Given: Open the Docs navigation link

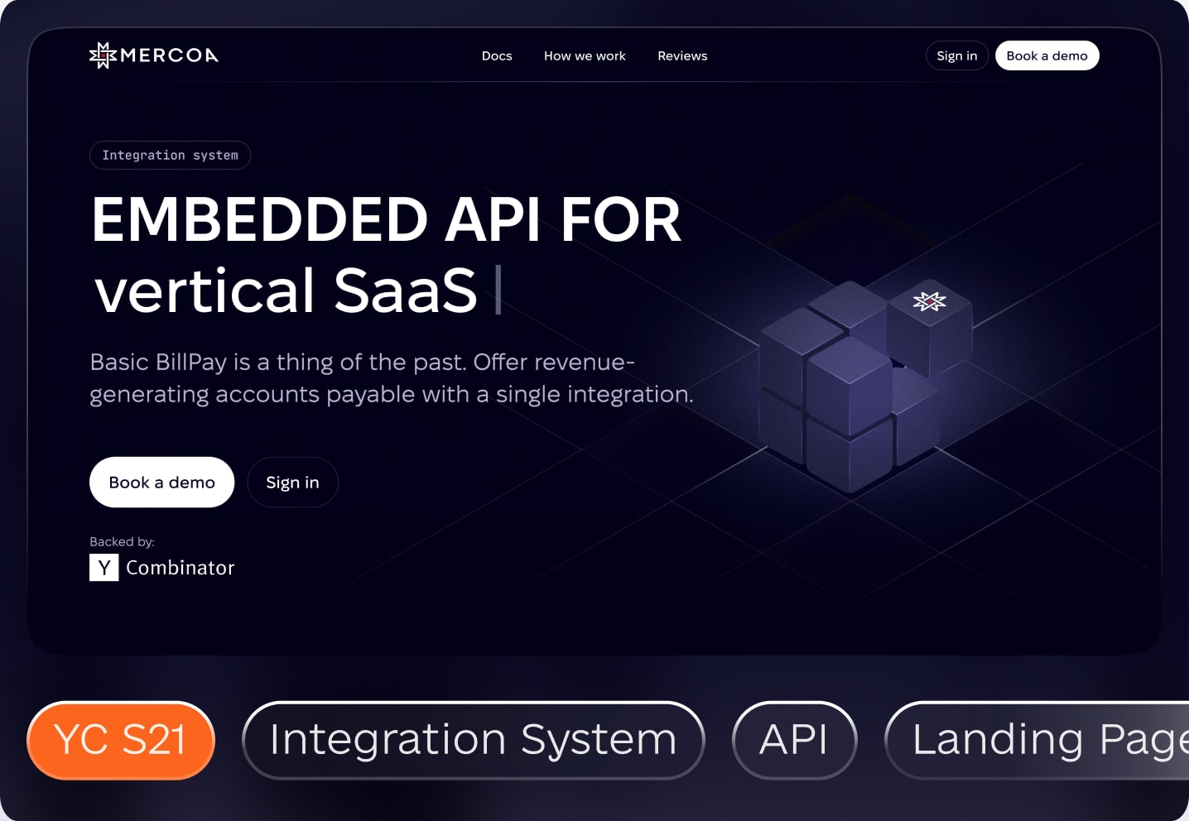Looking at the screenshot, I should [497, 55].
